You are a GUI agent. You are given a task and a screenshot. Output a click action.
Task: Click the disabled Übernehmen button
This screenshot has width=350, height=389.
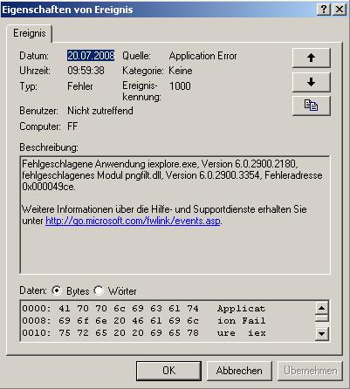310,371
